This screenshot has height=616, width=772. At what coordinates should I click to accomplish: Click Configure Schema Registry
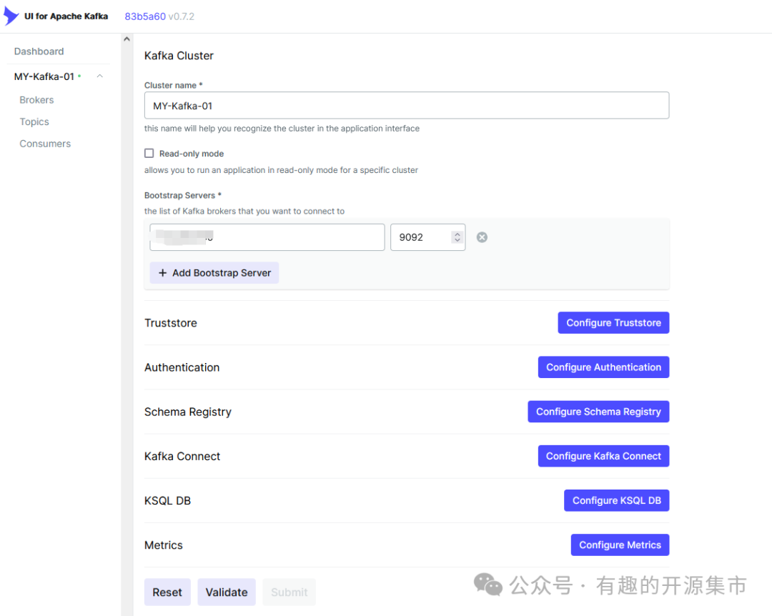(598, 411)
